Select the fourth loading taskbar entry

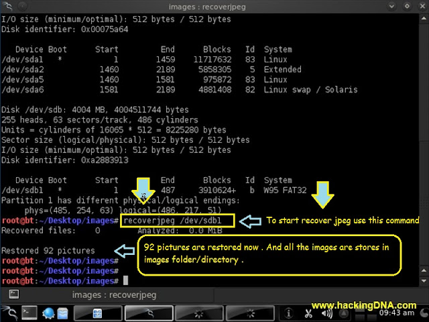coord(250,313)
